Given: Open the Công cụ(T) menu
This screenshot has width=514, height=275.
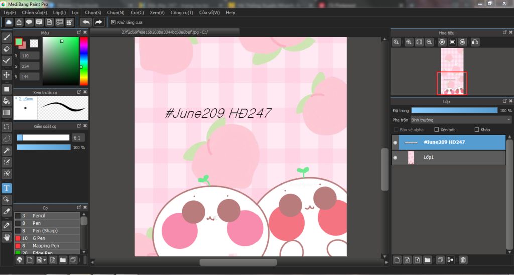Looking at the screenshot, I should click(182, 13).
